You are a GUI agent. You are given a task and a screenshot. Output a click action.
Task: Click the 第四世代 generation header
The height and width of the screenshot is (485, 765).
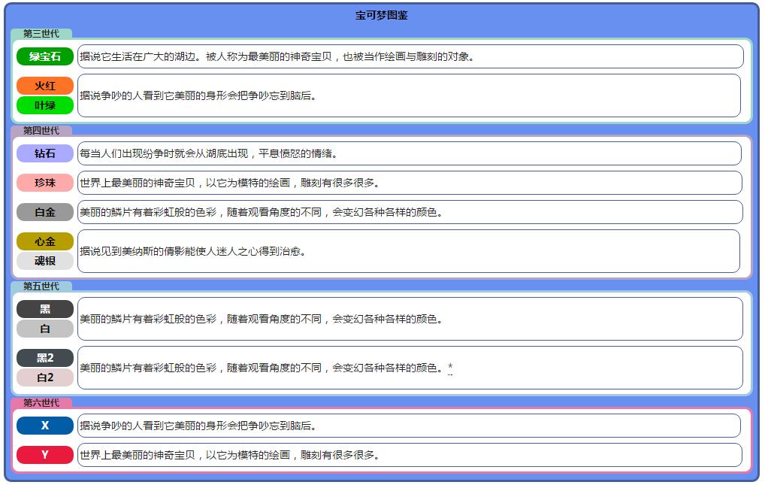pyautogui.click(x=41, y=131)
